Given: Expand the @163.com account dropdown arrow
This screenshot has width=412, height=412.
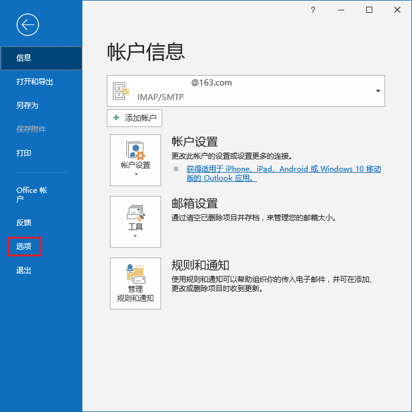Looking at the screenshot, I should (378, 91).
